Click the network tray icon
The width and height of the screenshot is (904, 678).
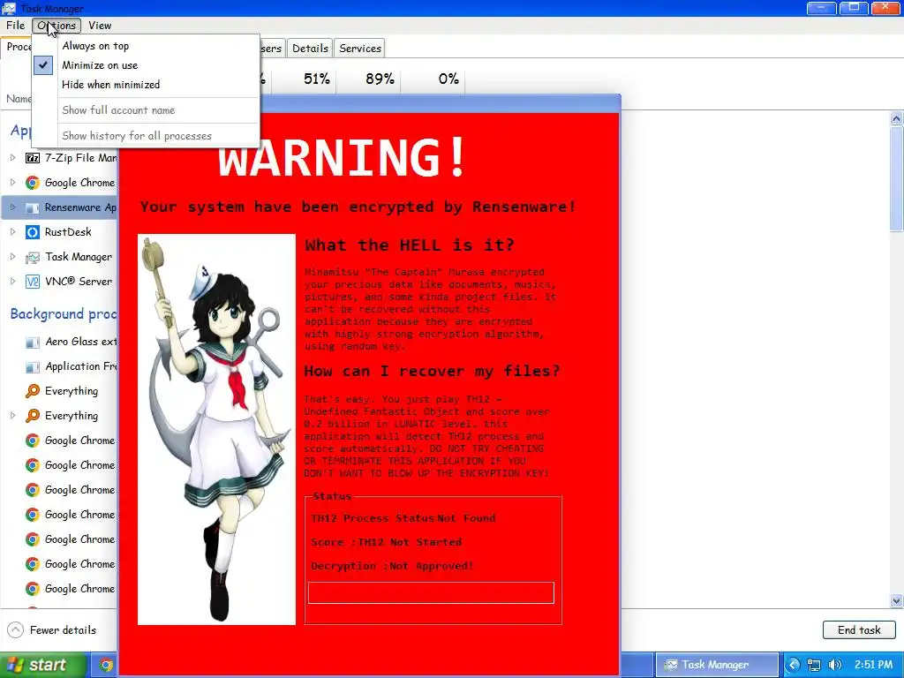click(x=814, y=665)
